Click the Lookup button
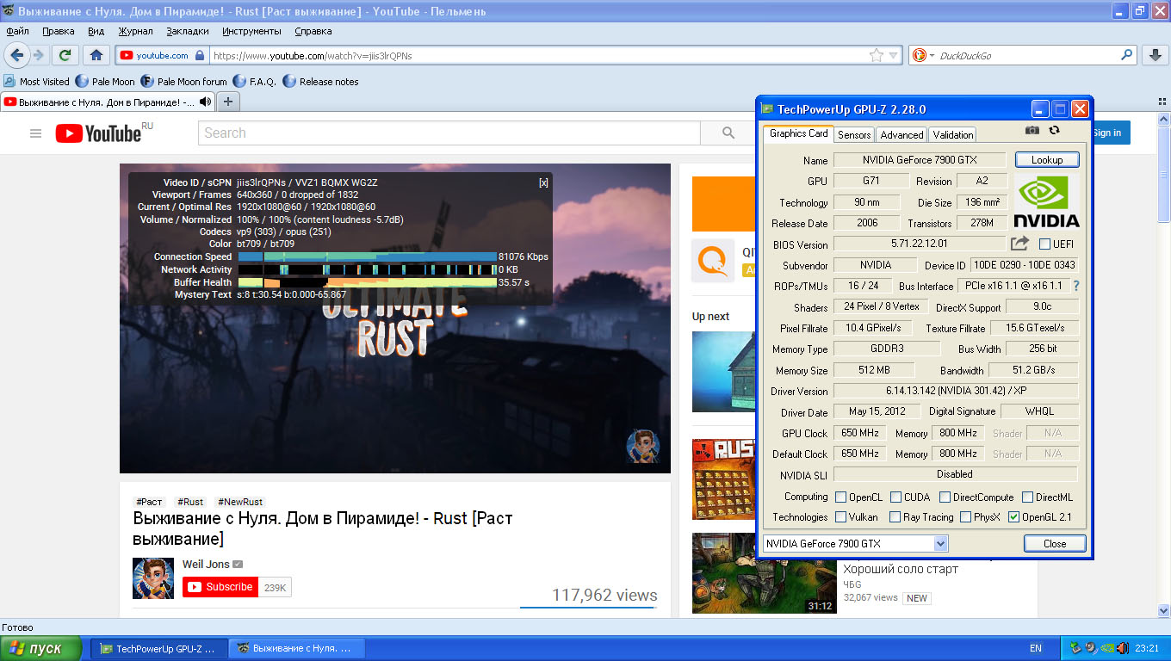This screenshot has height=661, width=1171. 1047,159
